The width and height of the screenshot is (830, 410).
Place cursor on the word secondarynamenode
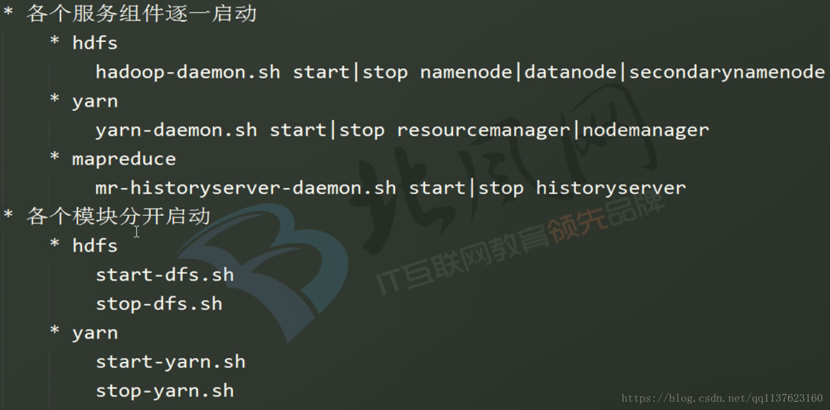726,72
